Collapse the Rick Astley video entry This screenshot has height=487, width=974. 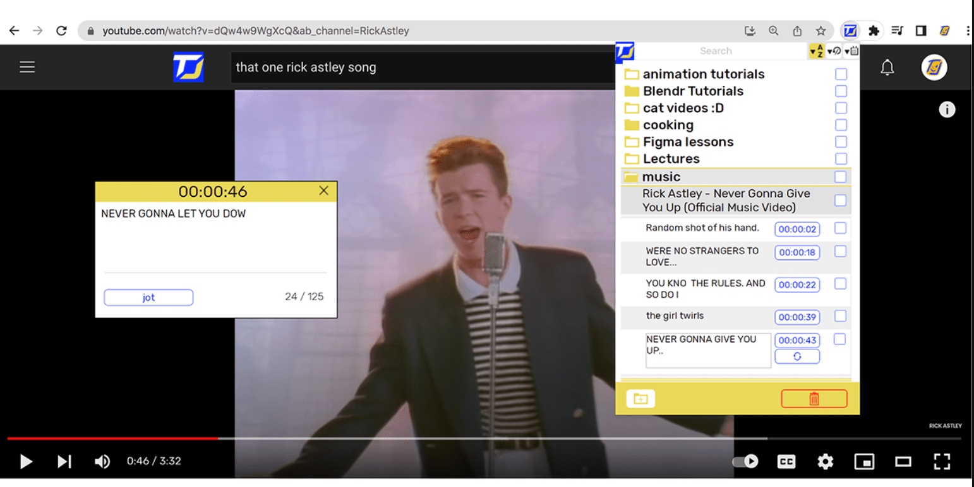[726, 201]
